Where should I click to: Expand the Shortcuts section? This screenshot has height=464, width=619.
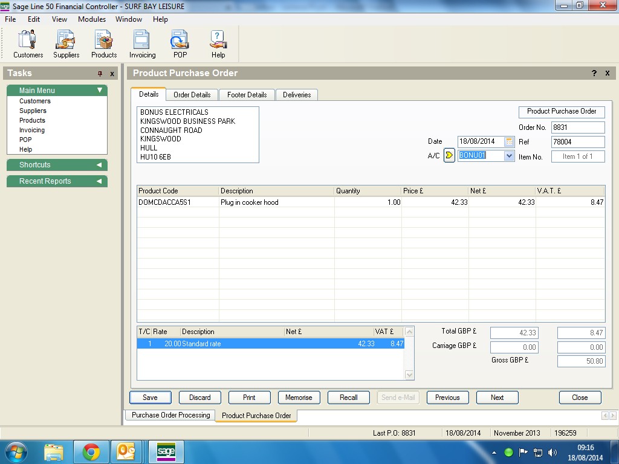99,165
